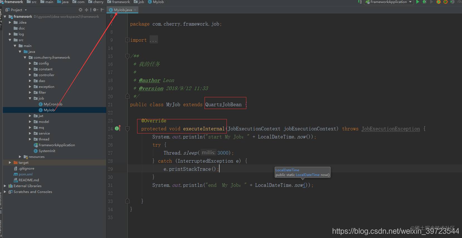Open the Project panel gear settings
This screenshot has height=238, width=462.
pyautogui.click(x=95, y=10)
